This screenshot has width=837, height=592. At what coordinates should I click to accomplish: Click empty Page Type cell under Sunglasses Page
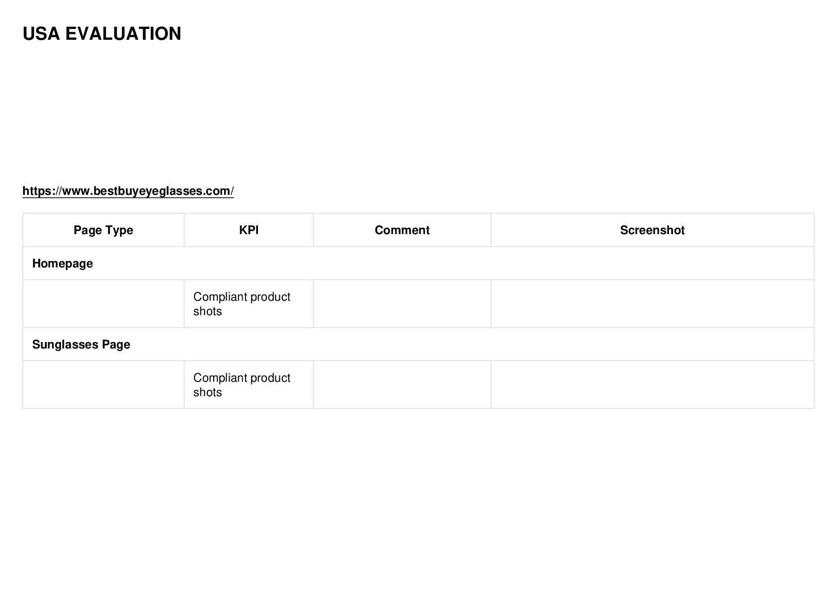point(103,385)
